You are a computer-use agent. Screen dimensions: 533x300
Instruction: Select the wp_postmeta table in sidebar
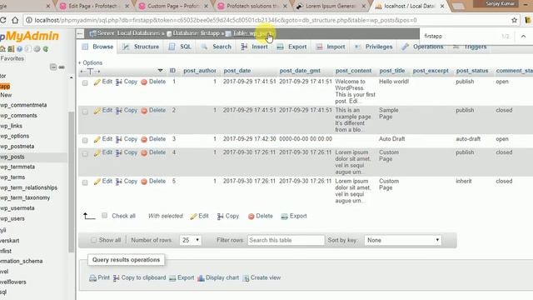pos(17,147)
